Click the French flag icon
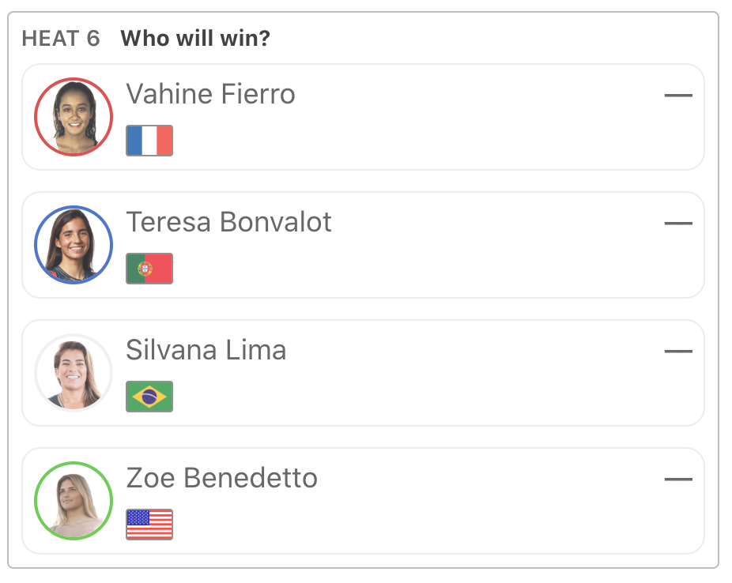 [x=149, y=141]
